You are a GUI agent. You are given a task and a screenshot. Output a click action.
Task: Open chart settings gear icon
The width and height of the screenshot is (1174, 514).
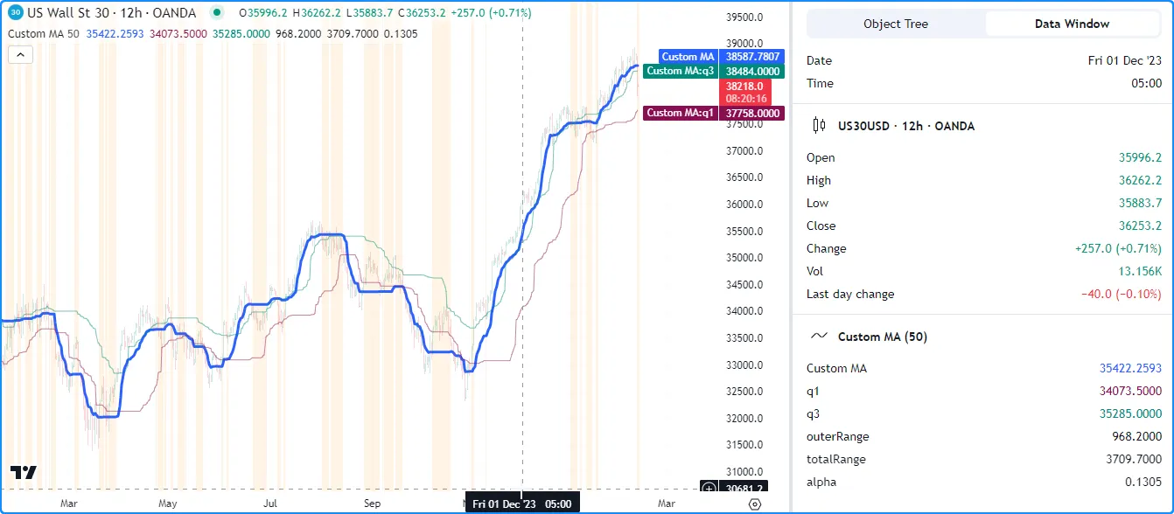pos(755,504)
